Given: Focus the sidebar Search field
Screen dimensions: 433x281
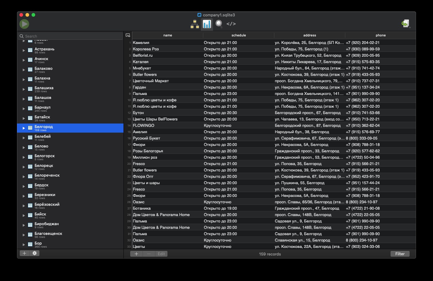Looking at the screenshot, I should click(x=70, y=36).
